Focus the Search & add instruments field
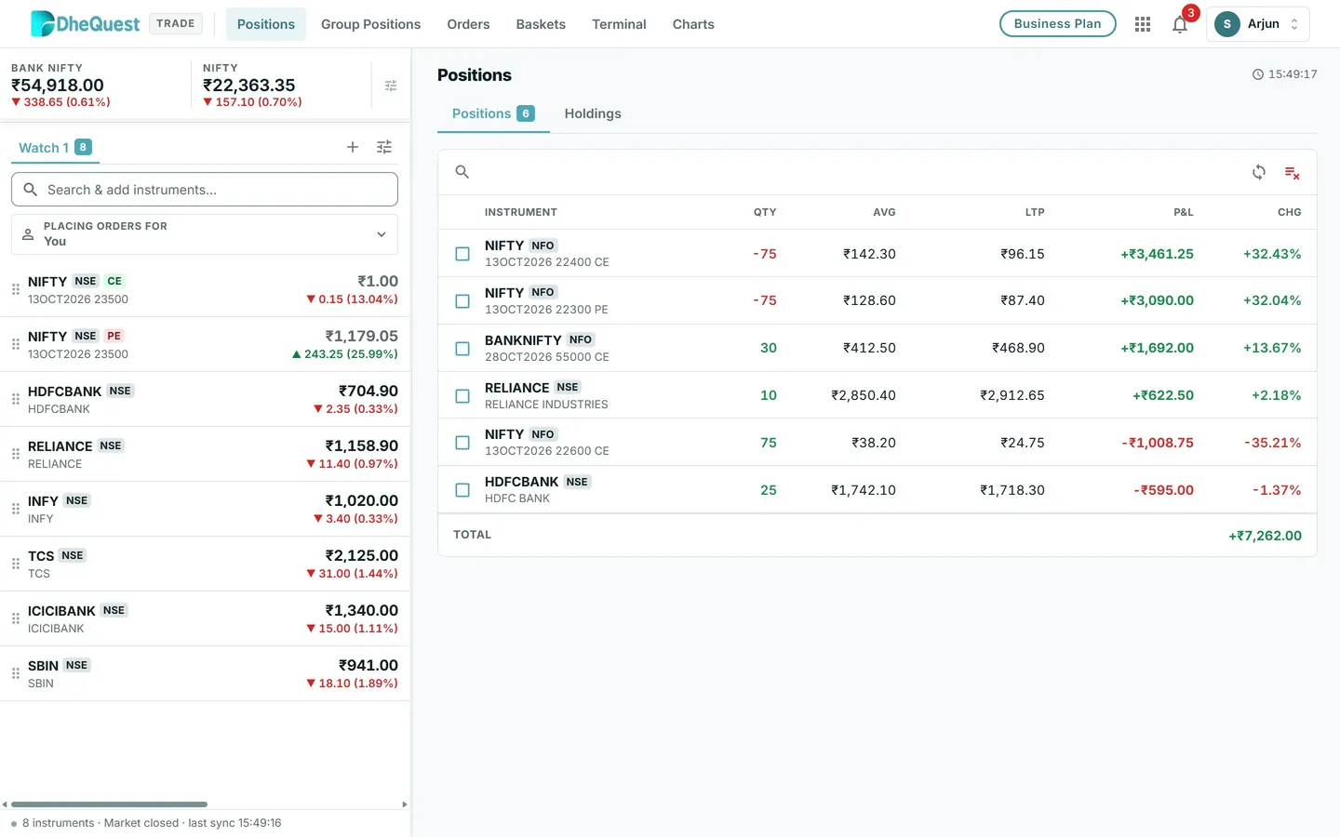The image size is (1340, 837). [x=205, y=190]
